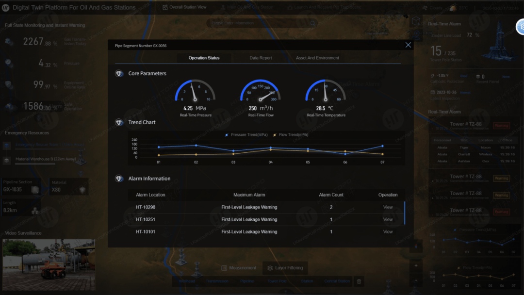Open the Layer Filtering button

point(285,268)
